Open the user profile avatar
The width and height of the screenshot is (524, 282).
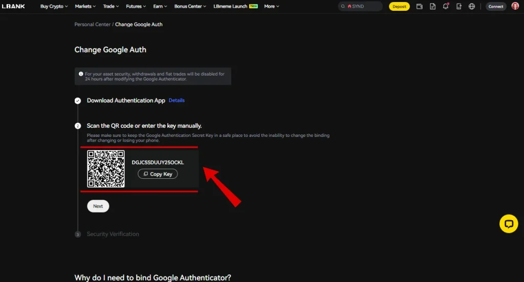pyautogui.click(x=515, y=6)
